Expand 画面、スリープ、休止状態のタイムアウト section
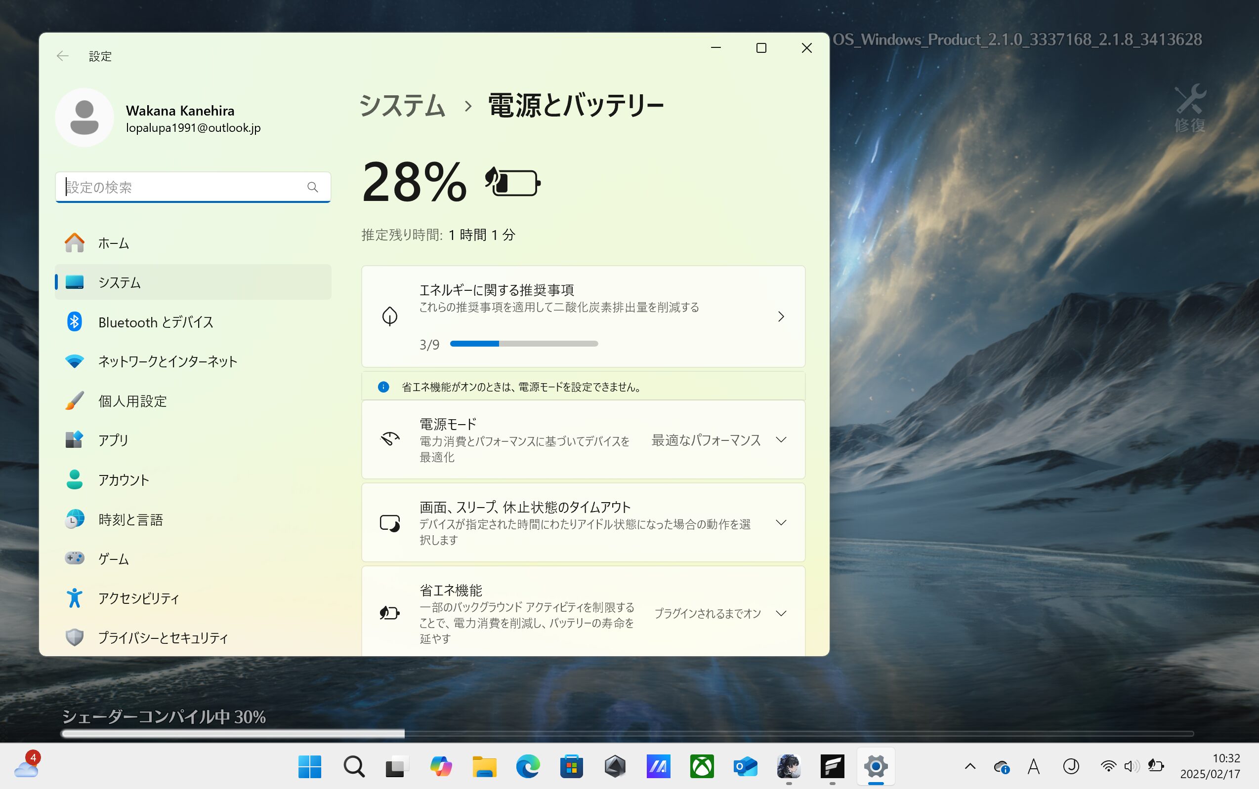 781,522
